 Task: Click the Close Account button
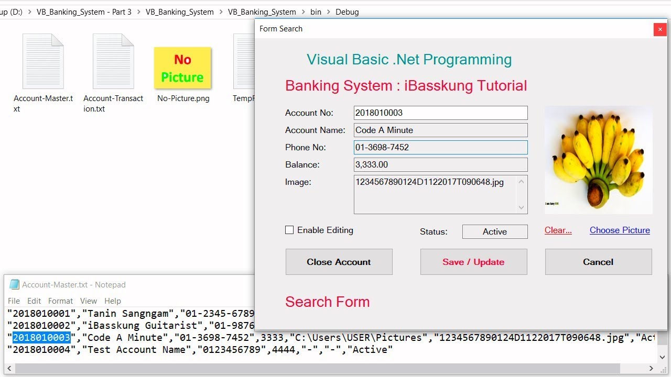tap(339, 262)
